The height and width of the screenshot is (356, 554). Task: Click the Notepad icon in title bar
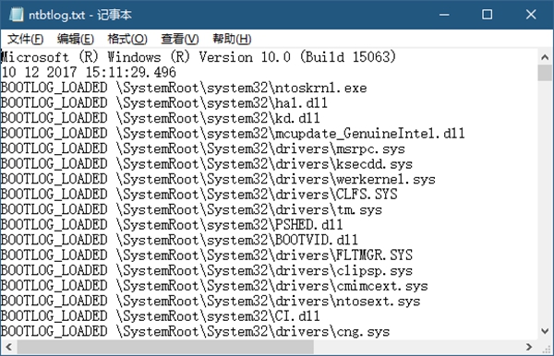tap(16, 15)
